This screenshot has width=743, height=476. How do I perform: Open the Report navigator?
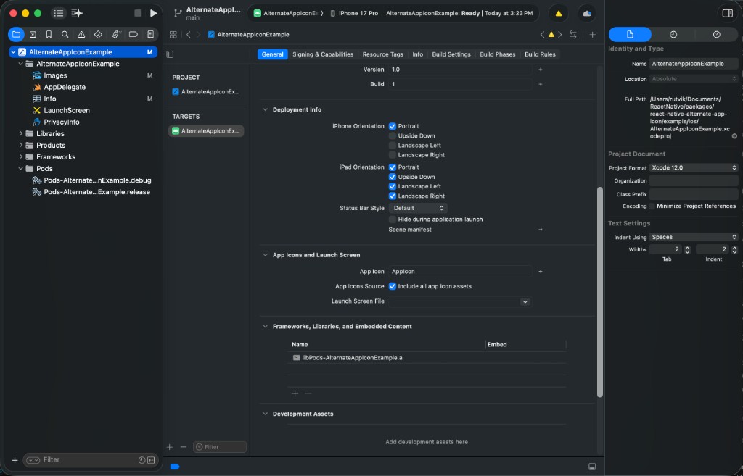[151, 34]
